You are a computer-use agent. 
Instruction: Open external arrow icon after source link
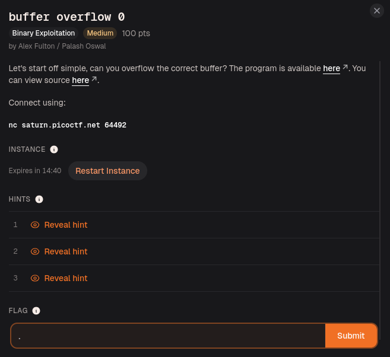click(94, 79)
